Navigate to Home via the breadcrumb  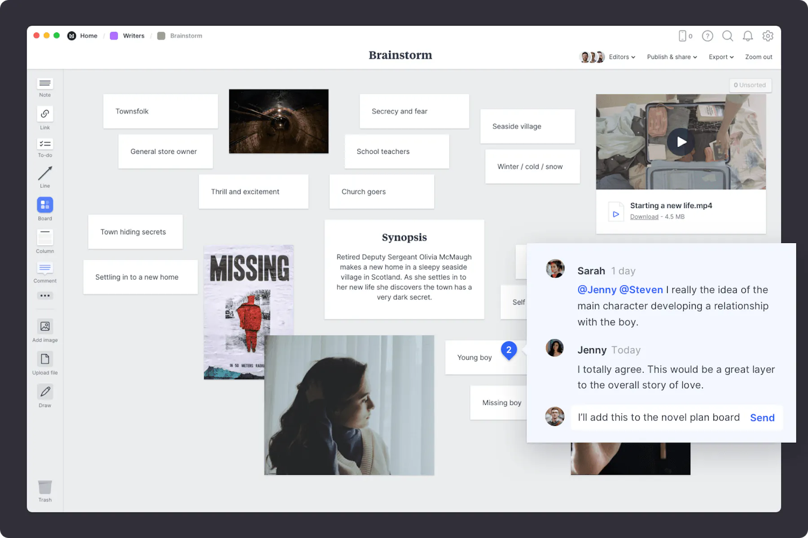tap(88, 35)
